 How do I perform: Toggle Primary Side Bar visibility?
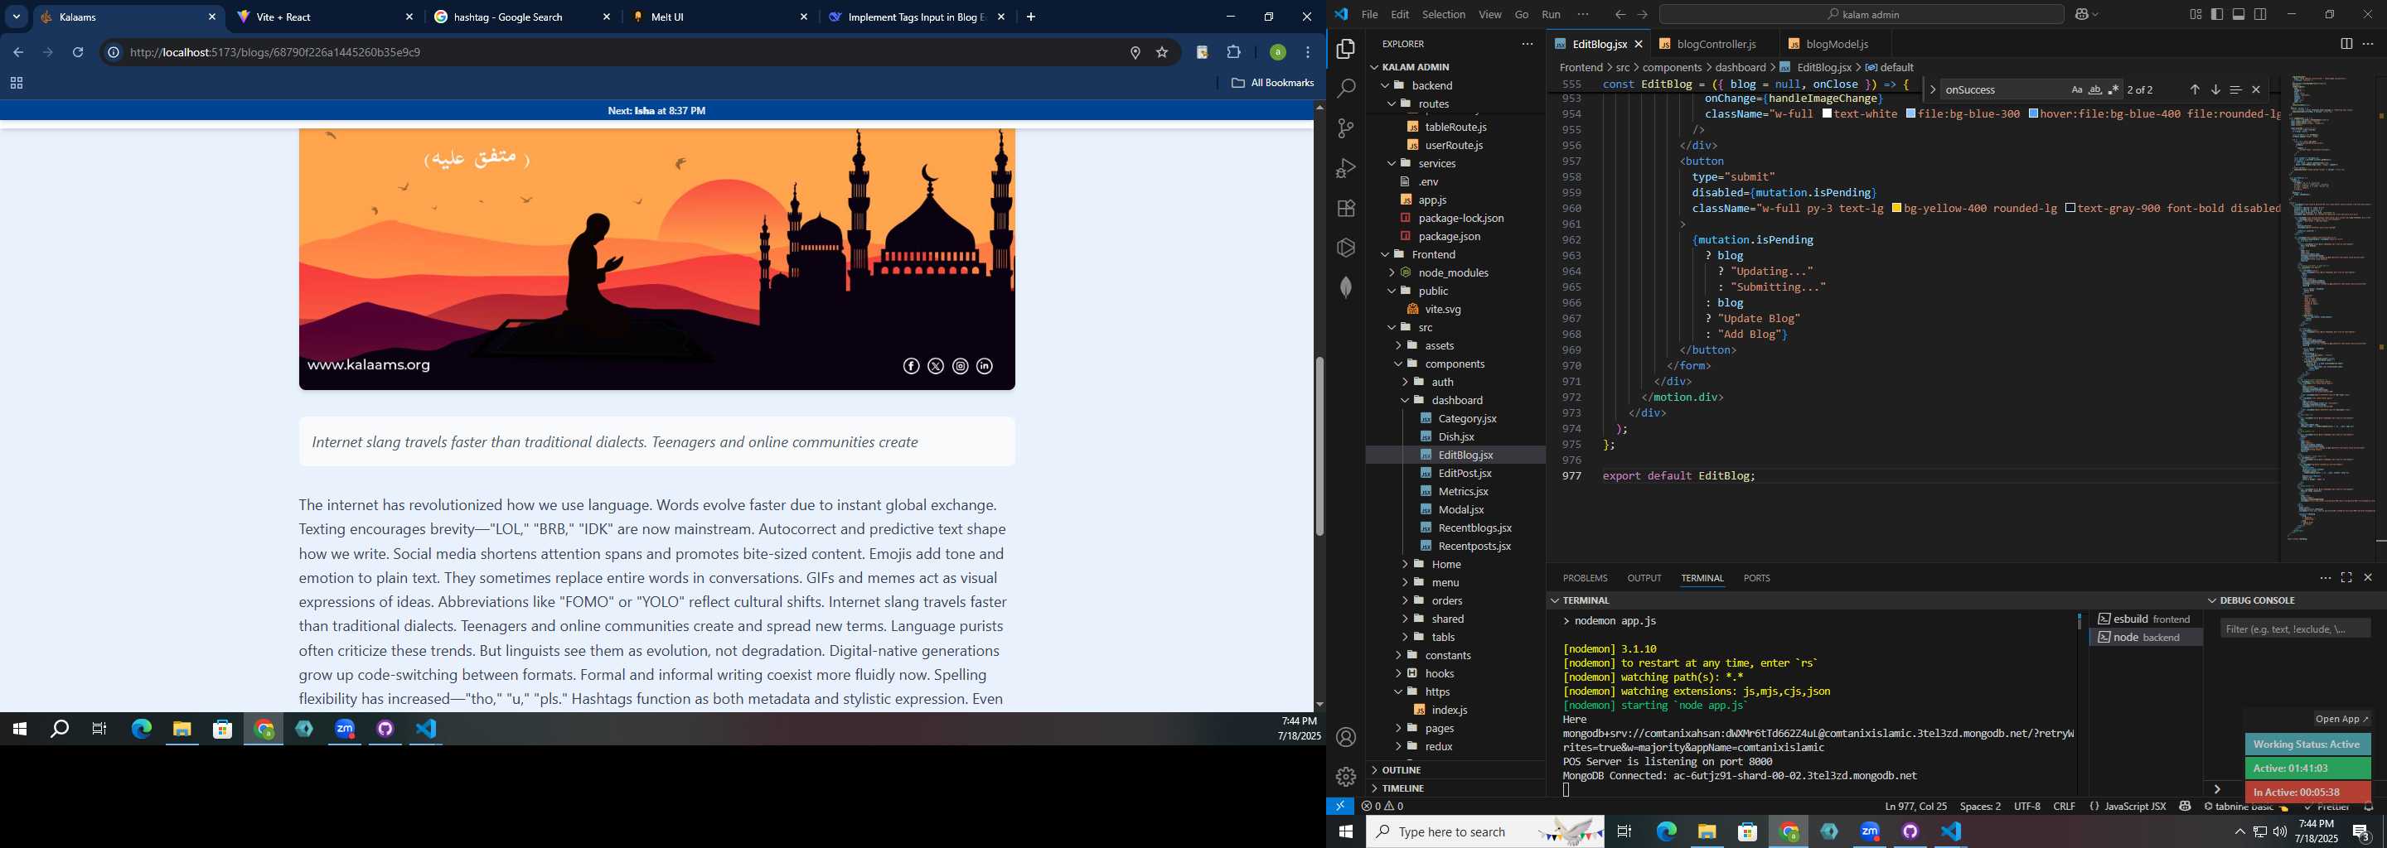[x=2216, y=14]
